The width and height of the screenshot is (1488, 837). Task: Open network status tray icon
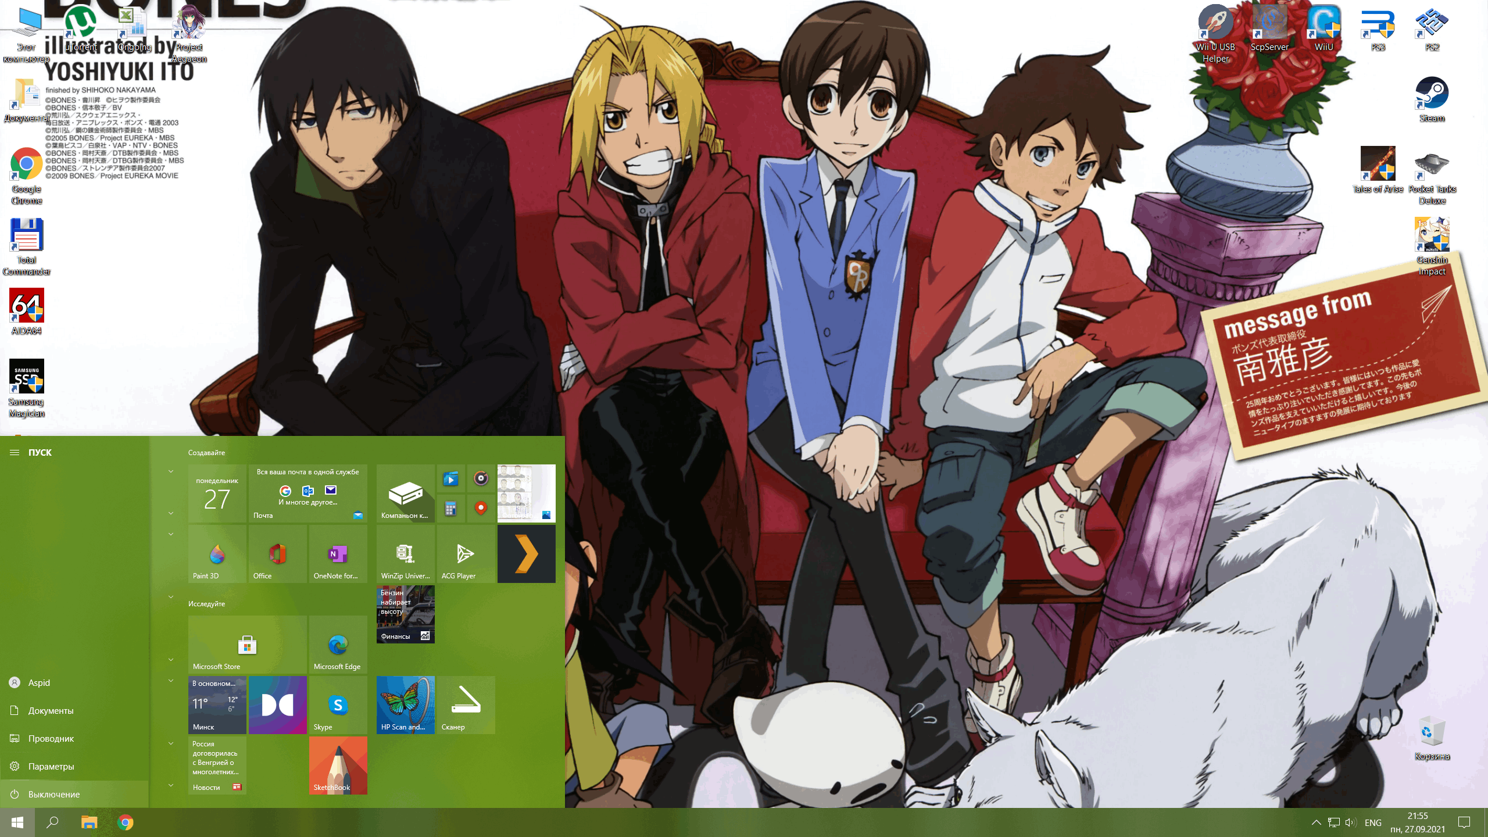[1334, 822]
